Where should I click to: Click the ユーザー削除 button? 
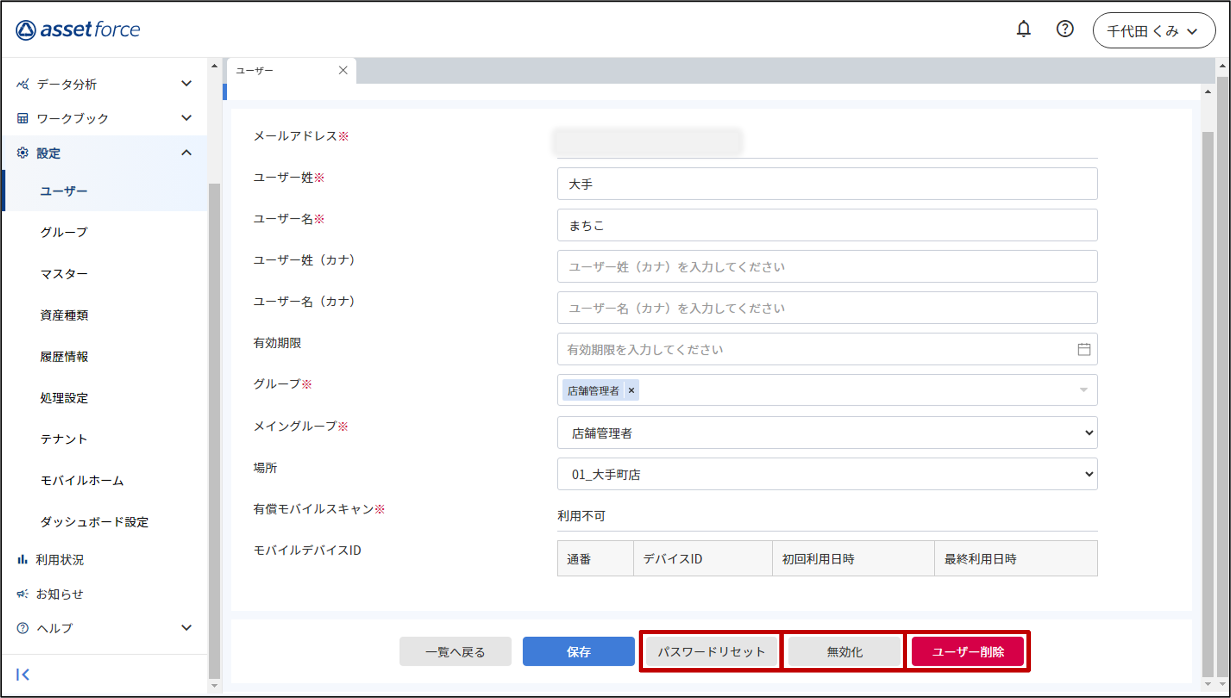pos(967,651)
